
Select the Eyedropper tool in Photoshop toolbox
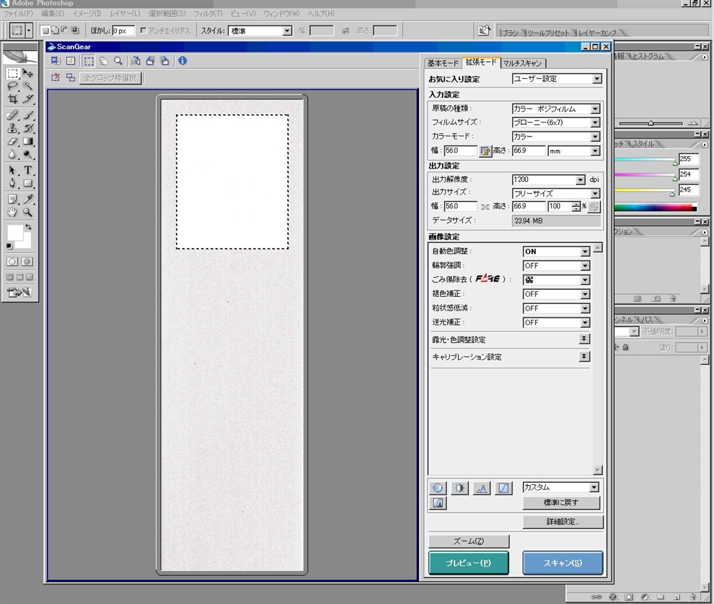28,199
